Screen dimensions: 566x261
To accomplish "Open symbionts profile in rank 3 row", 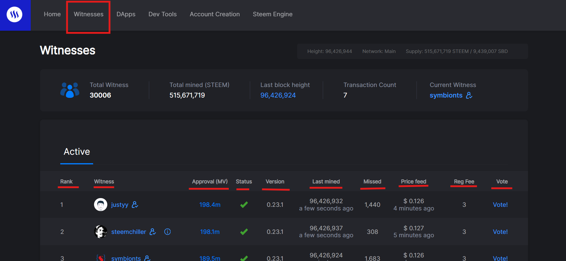I will (126, 258).
